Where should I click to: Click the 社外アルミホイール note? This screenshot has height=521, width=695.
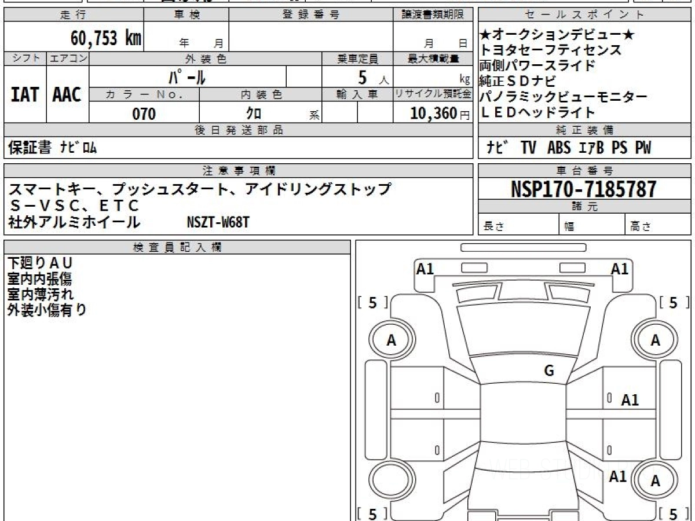click(x=74, y=221)
